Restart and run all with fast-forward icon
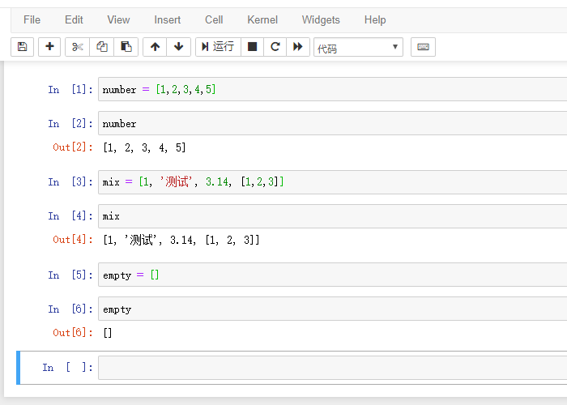Image resolution: width=567 pixels, height=405 pixels. (x=298, y=47)
